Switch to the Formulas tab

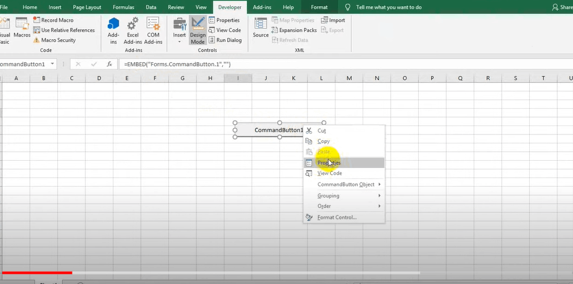click(123, 7)
